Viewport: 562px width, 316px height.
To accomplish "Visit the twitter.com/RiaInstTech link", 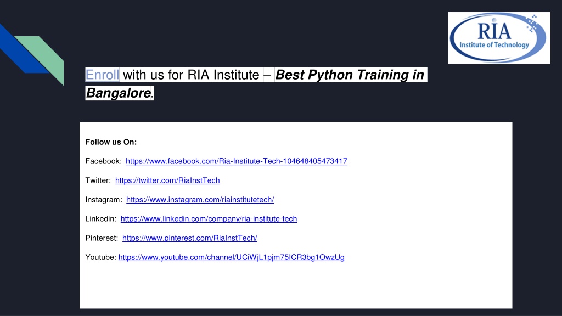I will tap(167, 180).
